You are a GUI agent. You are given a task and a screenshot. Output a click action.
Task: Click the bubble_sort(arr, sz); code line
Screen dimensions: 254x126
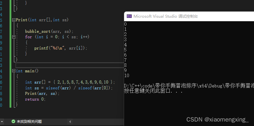pos(49,31)
